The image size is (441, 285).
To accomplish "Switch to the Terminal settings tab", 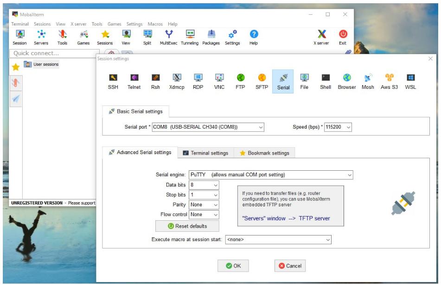I will (205, 153).
